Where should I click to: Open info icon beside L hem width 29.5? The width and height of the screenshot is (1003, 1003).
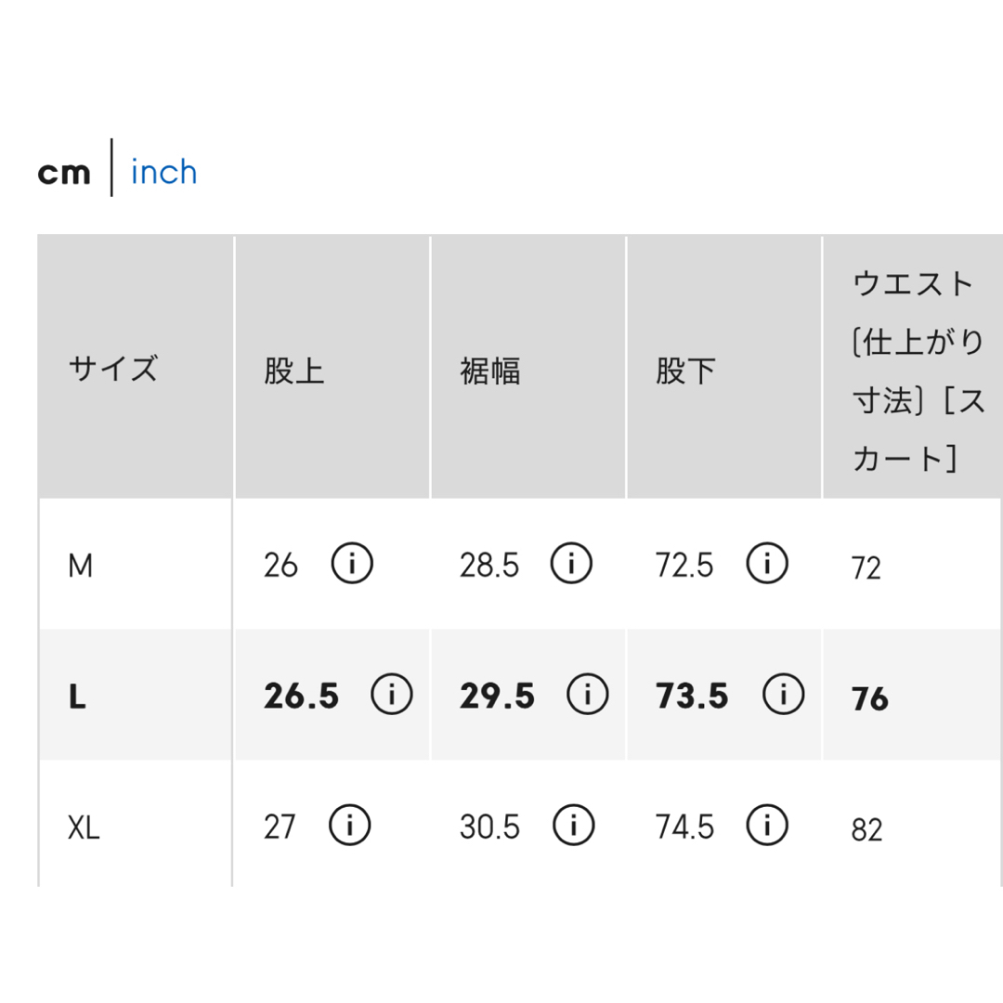[587, 694]
